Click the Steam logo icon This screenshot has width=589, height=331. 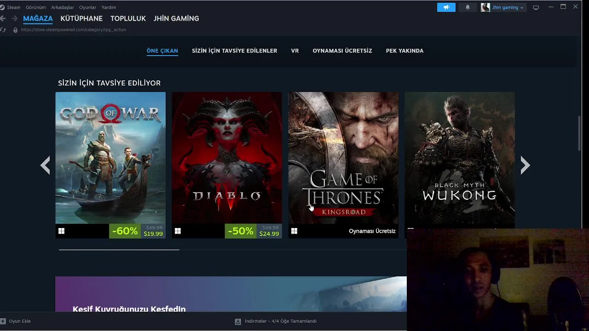pyautogui.click(x=2, y=7)
